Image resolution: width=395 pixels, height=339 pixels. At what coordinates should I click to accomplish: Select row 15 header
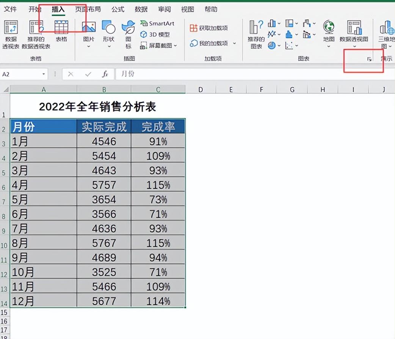(x=4, y=312)
